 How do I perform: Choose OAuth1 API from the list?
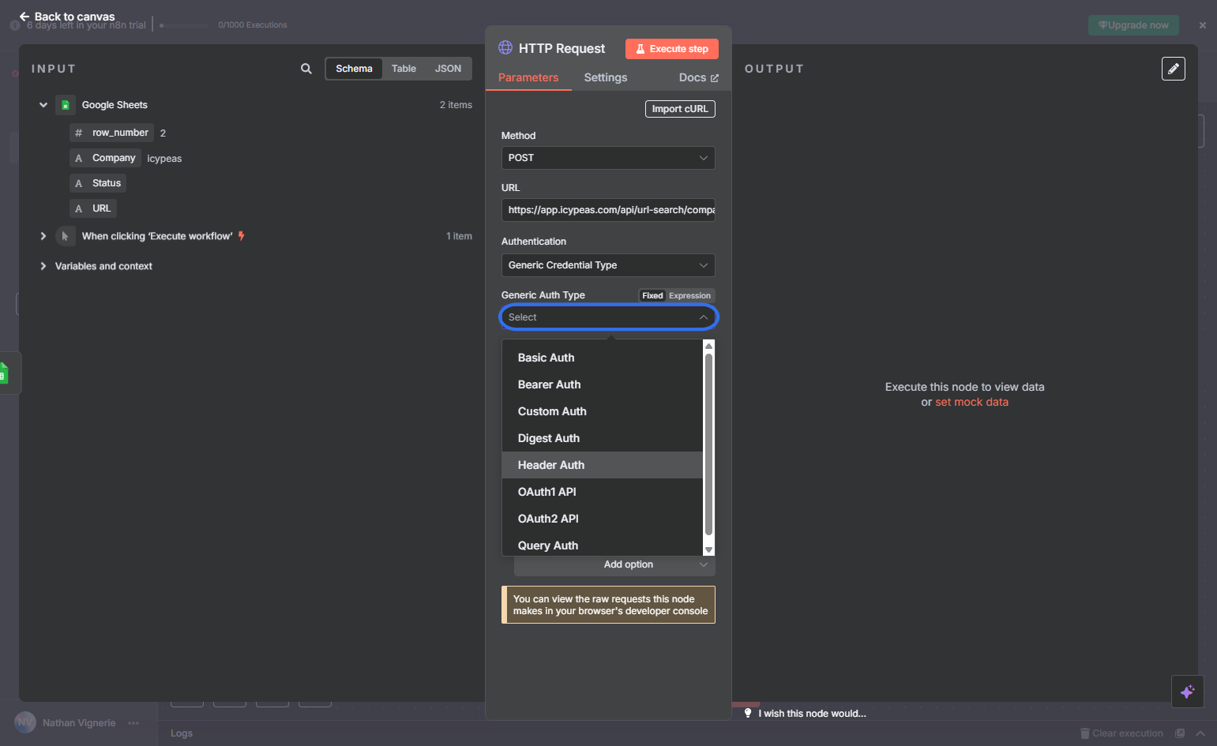603,492
